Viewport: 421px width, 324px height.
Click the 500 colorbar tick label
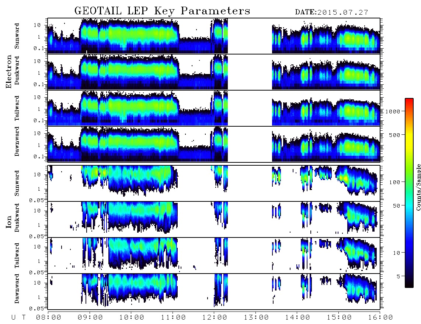click(x=394, y=135)
